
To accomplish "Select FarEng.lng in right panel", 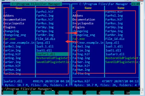I will pos(81,58).
